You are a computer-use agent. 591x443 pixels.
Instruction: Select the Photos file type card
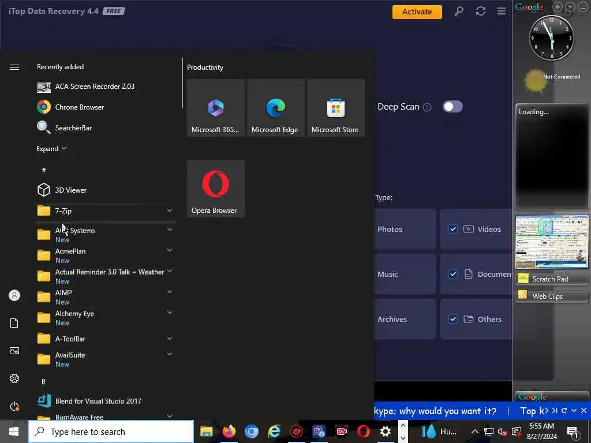[405, 229]
